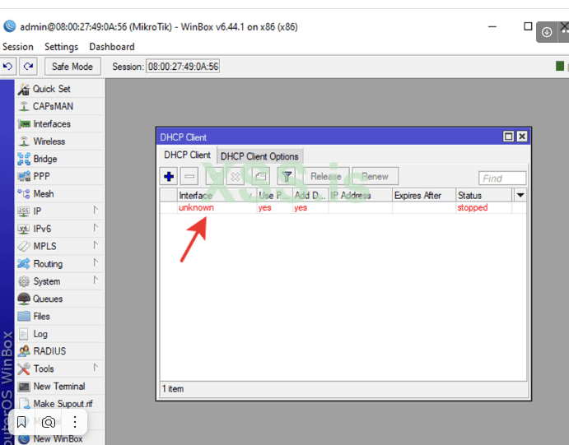Screen dimensions: 569x445
Task: Click the Session address field
Action: [183, 67]
